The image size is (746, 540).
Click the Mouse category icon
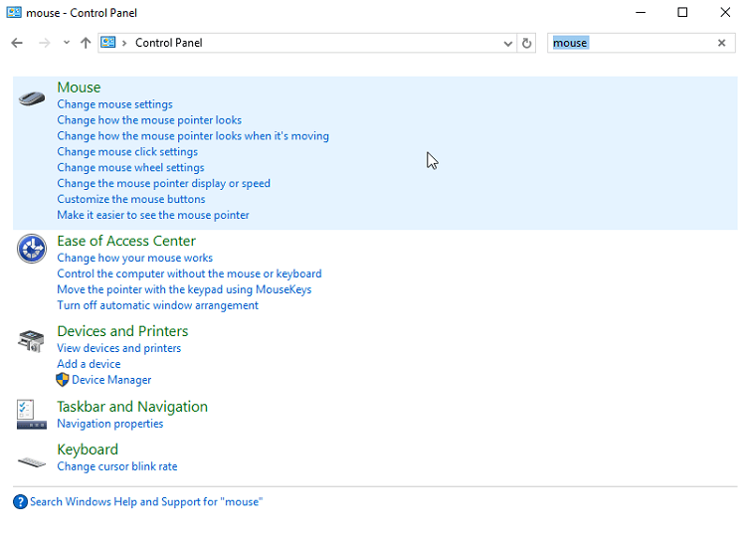pos(32,98)
